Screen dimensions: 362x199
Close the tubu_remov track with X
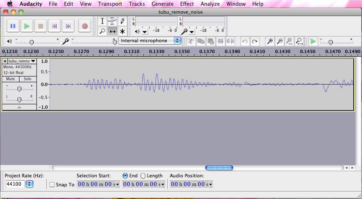(x=5, y=61)
